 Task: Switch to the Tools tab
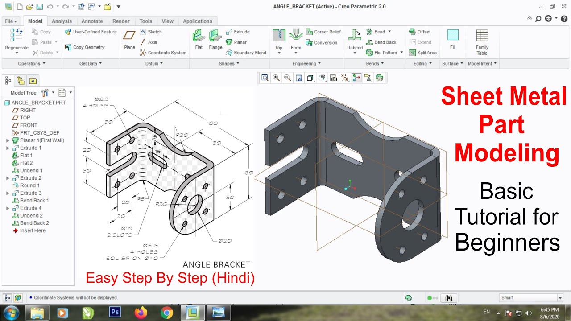(145, 21)
